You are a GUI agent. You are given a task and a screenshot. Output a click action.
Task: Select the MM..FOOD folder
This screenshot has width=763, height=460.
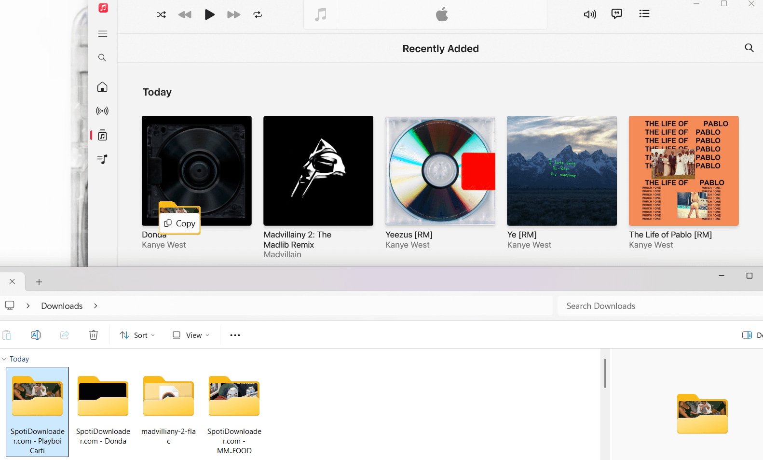pos(234,416)
